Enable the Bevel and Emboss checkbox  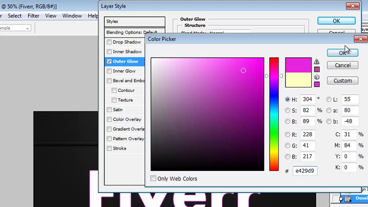[109, 81]
